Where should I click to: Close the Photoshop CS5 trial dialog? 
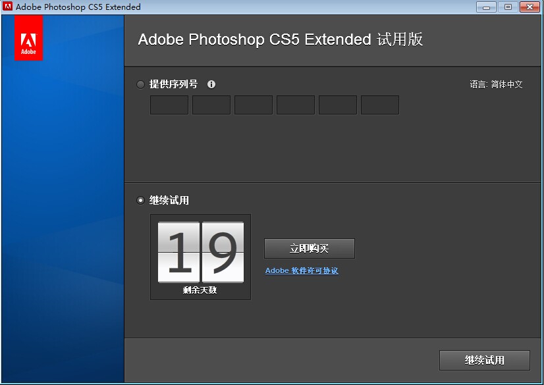(x=530, y=7)
